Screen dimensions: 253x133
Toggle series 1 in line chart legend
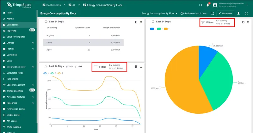tap(46, 73)
